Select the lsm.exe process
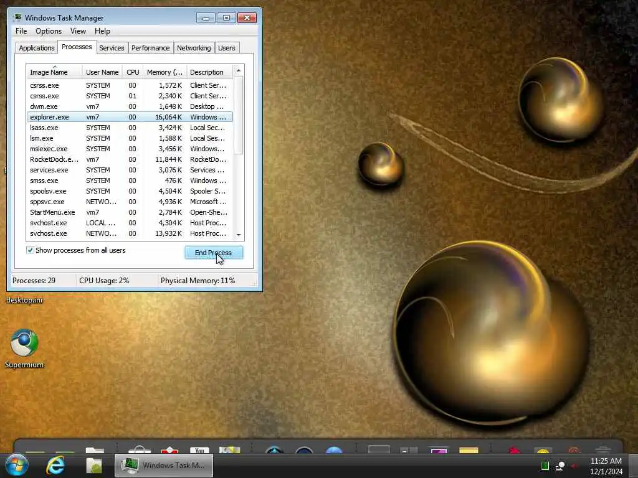The image size is (638, 478). pyautogui.click(x=130, y=138)
